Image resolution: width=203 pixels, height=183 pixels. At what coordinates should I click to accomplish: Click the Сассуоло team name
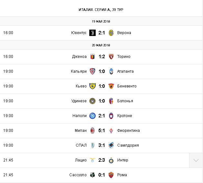(x=78, y=175)
